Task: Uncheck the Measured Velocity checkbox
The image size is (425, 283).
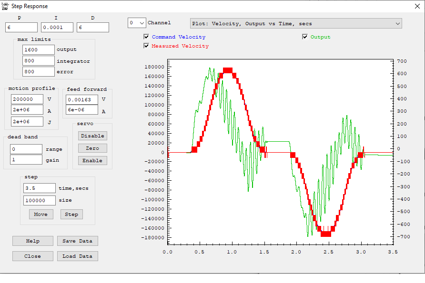Action: [x=147, y=46]
